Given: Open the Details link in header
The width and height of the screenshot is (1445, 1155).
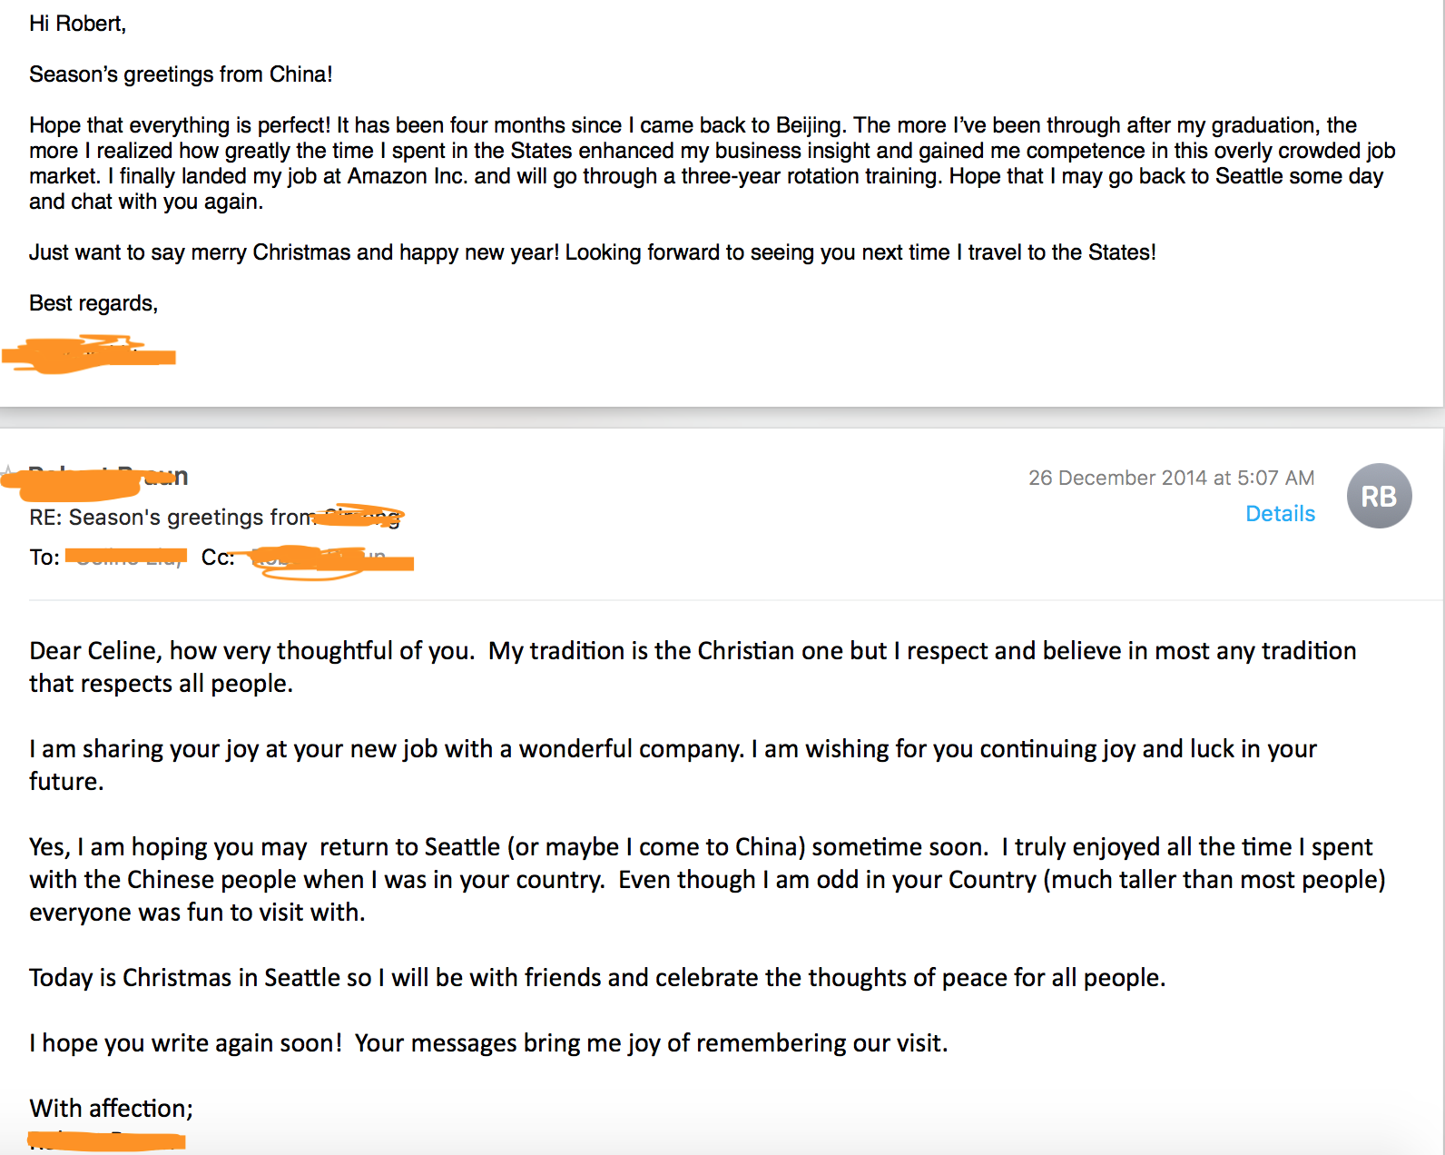Looking at the screenshot, I should click(x=1280, y=514).
